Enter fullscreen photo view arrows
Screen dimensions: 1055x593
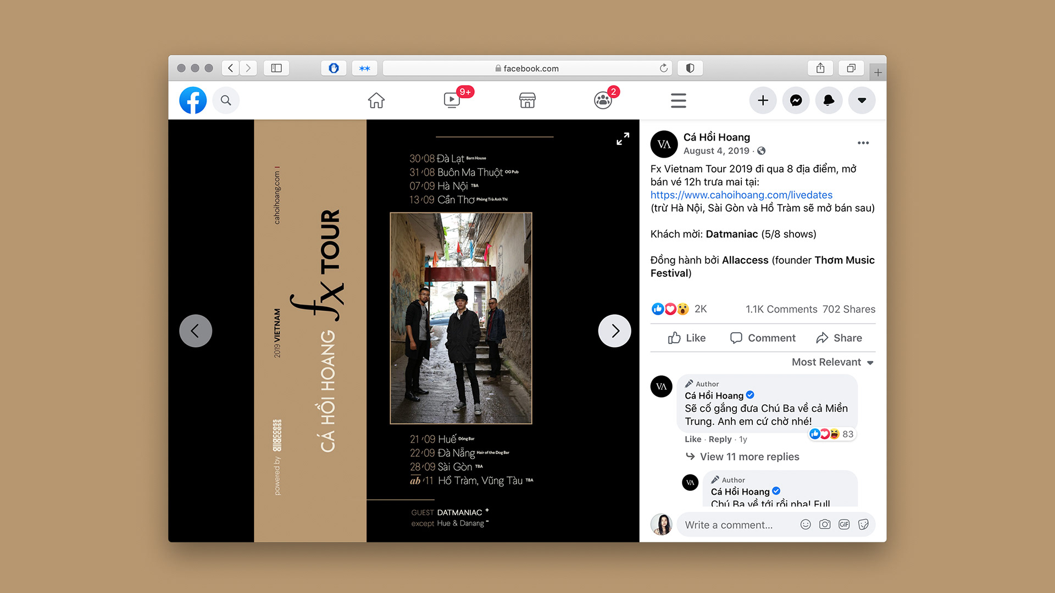(623, 139)
